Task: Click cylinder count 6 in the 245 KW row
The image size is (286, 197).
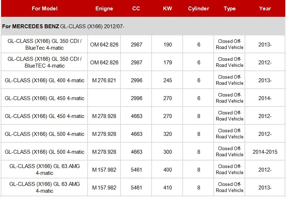Action: [199, 80]
